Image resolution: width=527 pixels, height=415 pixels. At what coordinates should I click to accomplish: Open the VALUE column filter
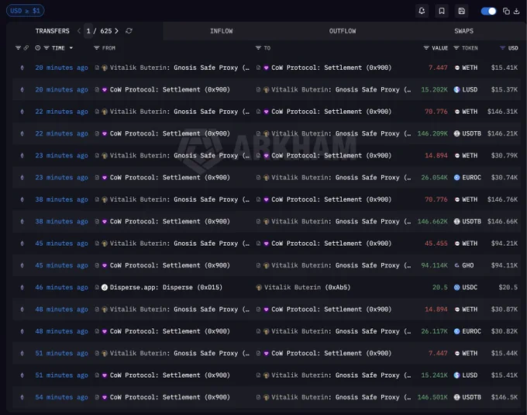(426, 48)
